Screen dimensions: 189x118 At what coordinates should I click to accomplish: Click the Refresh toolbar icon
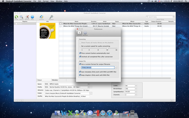click(17, 17)
